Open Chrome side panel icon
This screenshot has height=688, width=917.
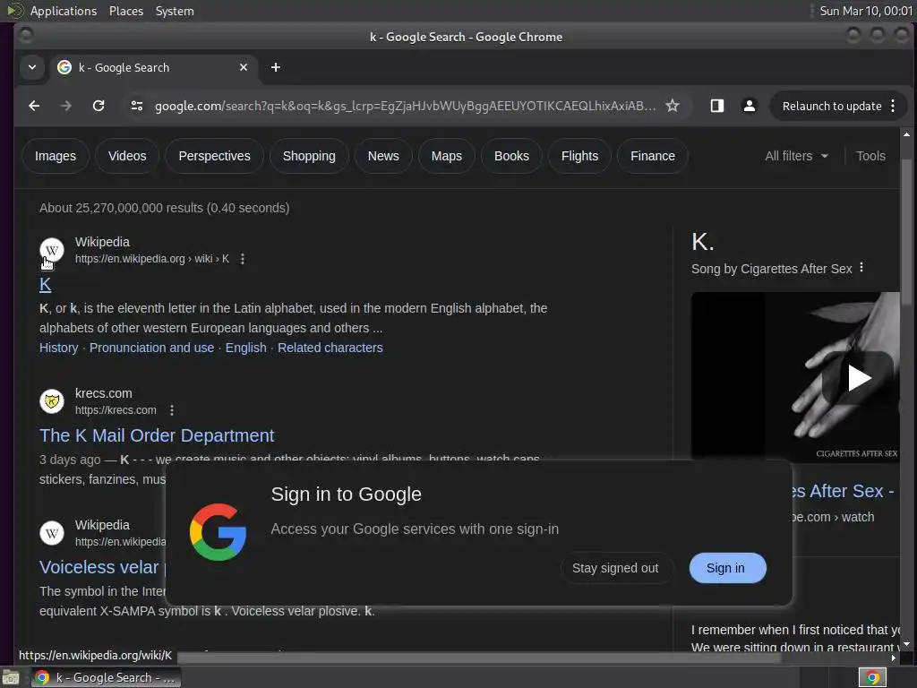click(x=717, y=106)
